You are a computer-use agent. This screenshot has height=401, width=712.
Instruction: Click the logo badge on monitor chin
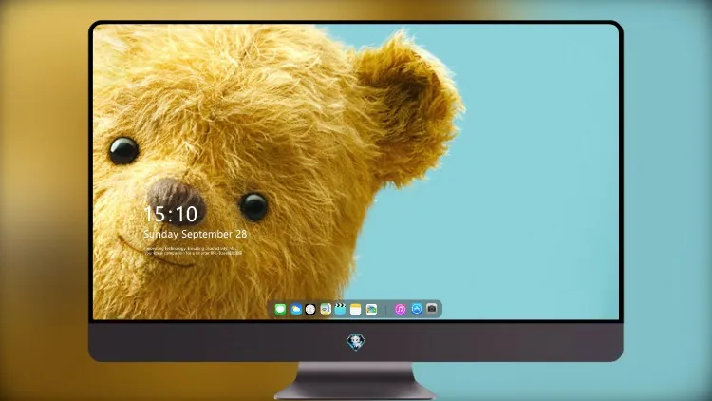point(356,342)
